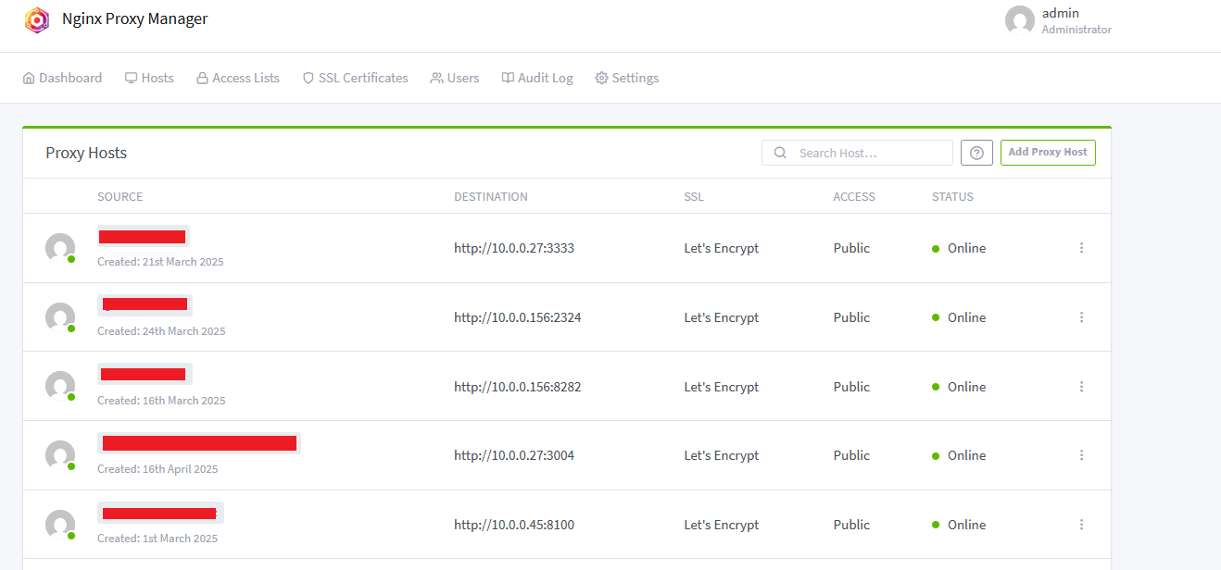Open three-dot menu for 10.0.0.27:3004 host
1221x570 pixels.
1081,455
